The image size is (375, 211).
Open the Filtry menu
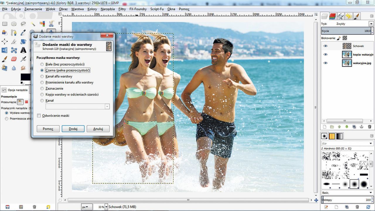pyautogui.click(x=122, y=9)
